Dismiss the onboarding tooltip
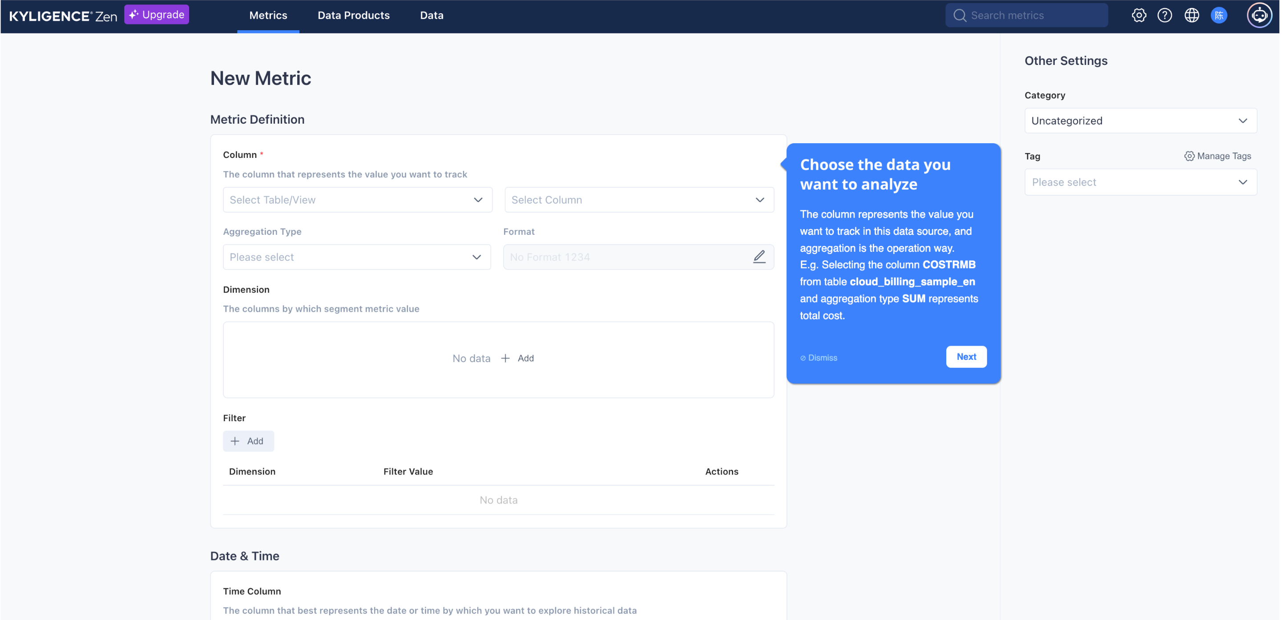 coord(818,358)
